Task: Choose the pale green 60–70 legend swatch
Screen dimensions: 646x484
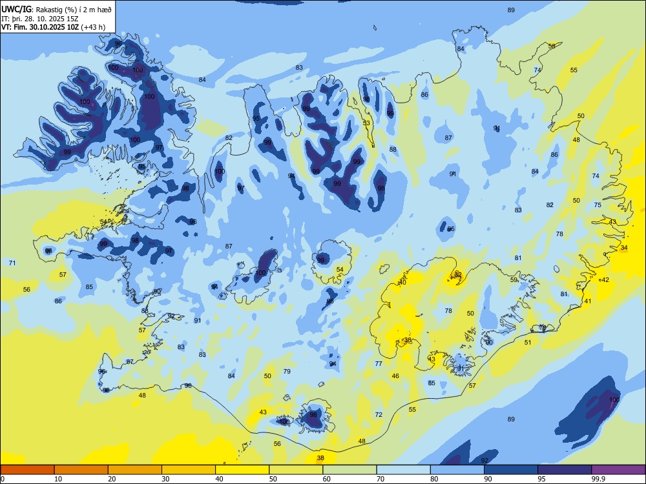Action: coord(349,470)
